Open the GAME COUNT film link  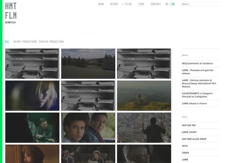pyautogui.click(x=189, y=132)
